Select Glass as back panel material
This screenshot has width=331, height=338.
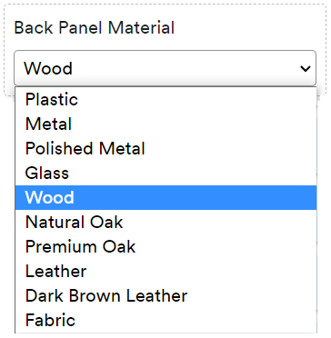[x=165, y=173]
